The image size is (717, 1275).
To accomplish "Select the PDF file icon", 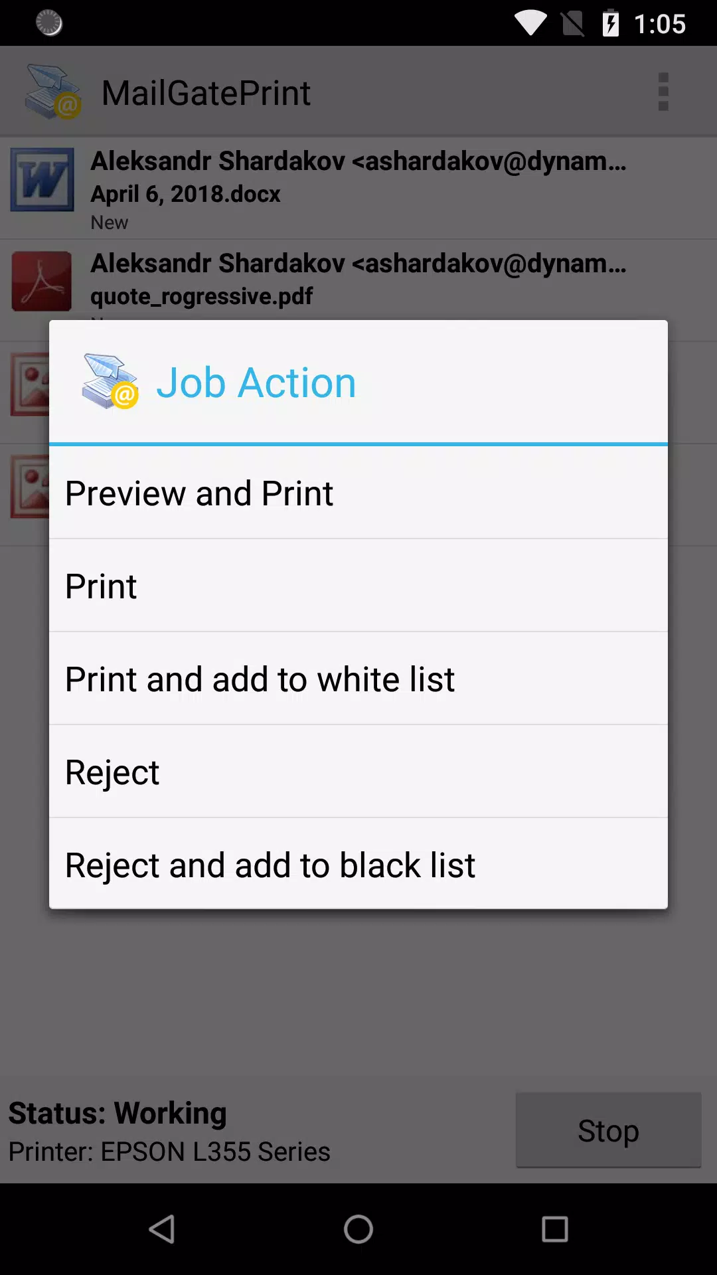I will 42,282.
